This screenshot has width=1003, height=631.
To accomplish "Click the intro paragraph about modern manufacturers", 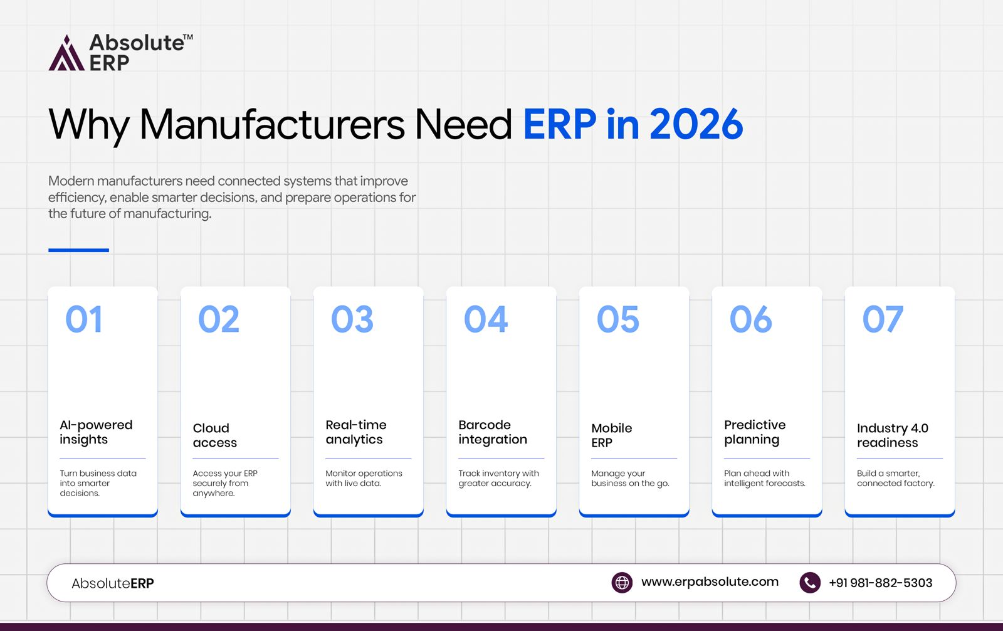I will [232, 197].
